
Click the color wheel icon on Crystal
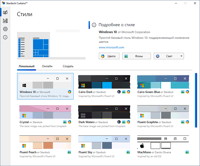[x=69, y=122]
